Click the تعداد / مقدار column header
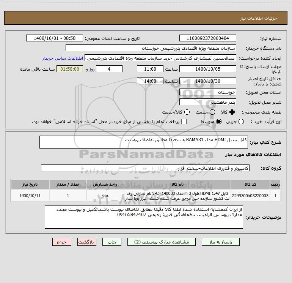 pos(68,184)
